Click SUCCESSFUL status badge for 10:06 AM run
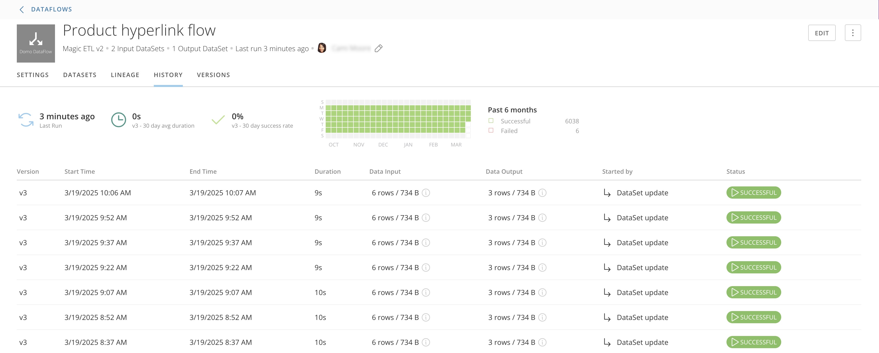The width and height of the screenshot is (879, 353). tap(753, 193)
